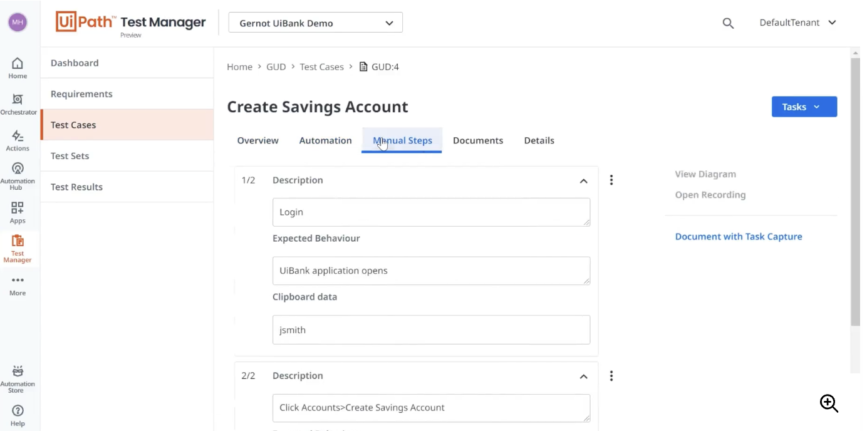Viewport: 867px width, 431px height.
Task: Click the More ellipsis icon
Action: pyautogui.click(x=18, y=281)
